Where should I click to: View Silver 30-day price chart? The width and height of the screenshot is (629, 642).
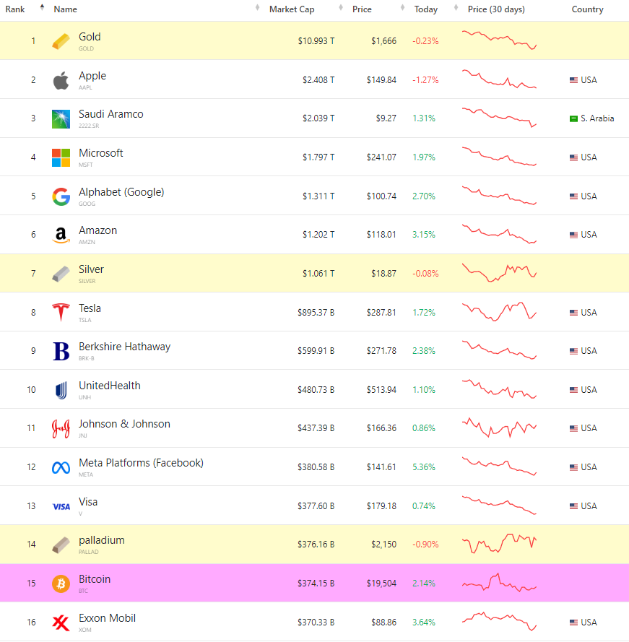[499, 273]
